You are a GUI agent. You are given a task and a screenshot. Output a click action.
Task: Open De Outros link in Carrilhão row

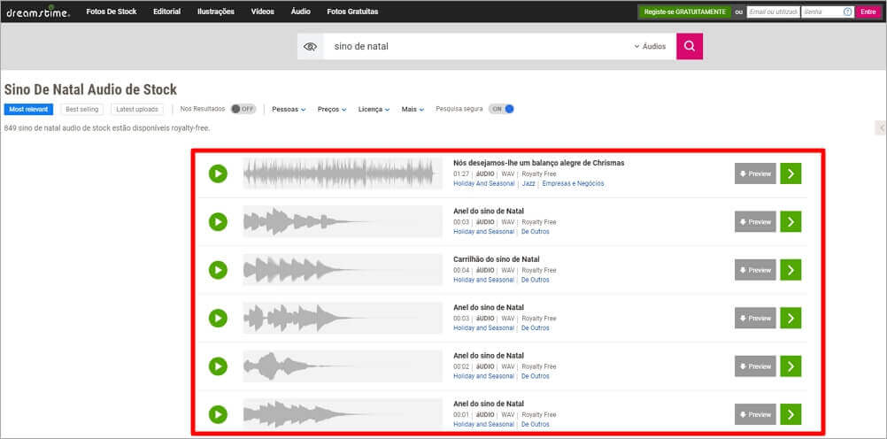(x=536, y=280)
